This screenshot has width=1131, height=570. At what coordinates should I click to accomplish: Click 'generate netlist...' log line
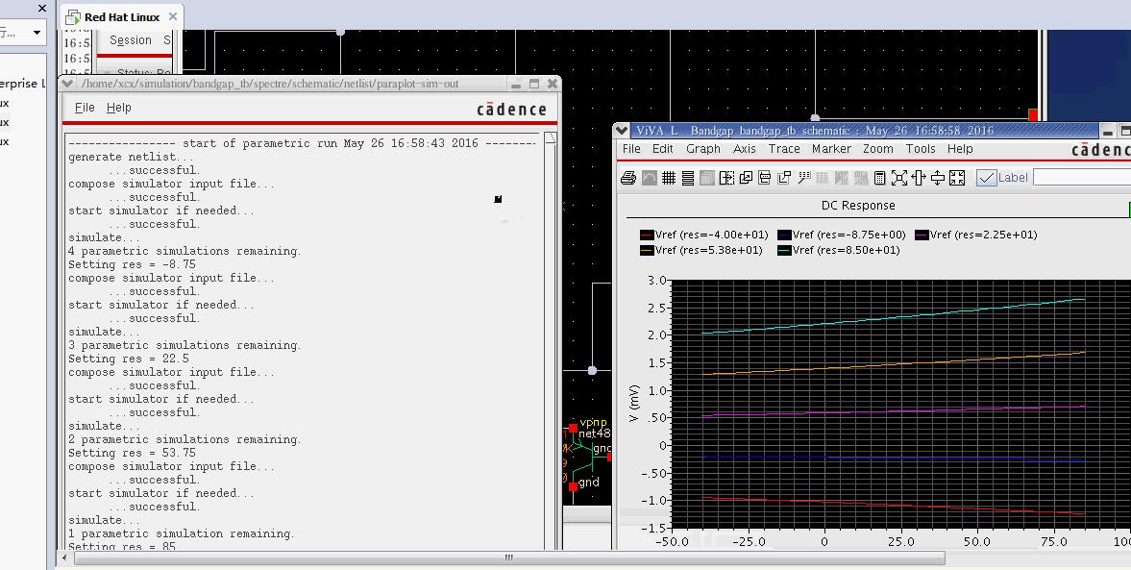coord(132,157)
